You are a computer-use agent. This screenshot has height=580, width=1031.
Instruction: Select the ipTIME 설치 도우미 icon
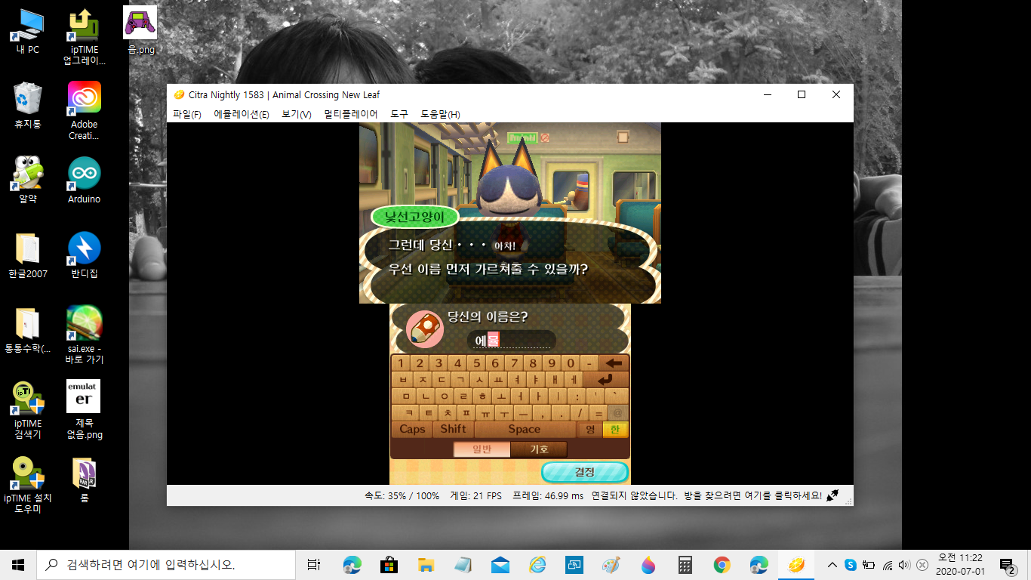coord(28,486)
